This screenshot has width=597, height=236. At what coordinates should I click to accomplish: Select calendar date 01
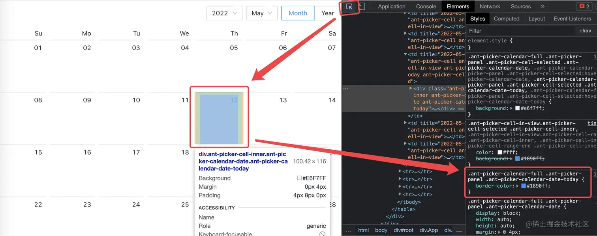[38, 48]
